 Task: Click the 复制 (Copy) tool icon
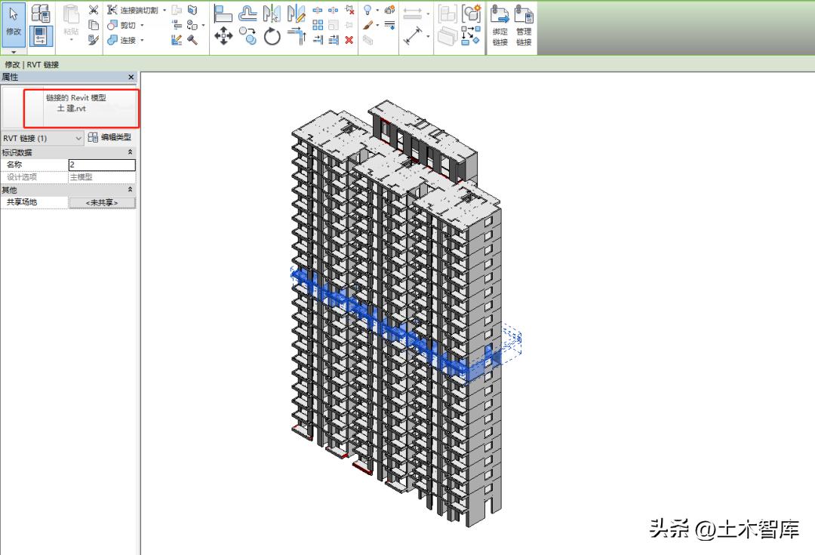point(248,35)
